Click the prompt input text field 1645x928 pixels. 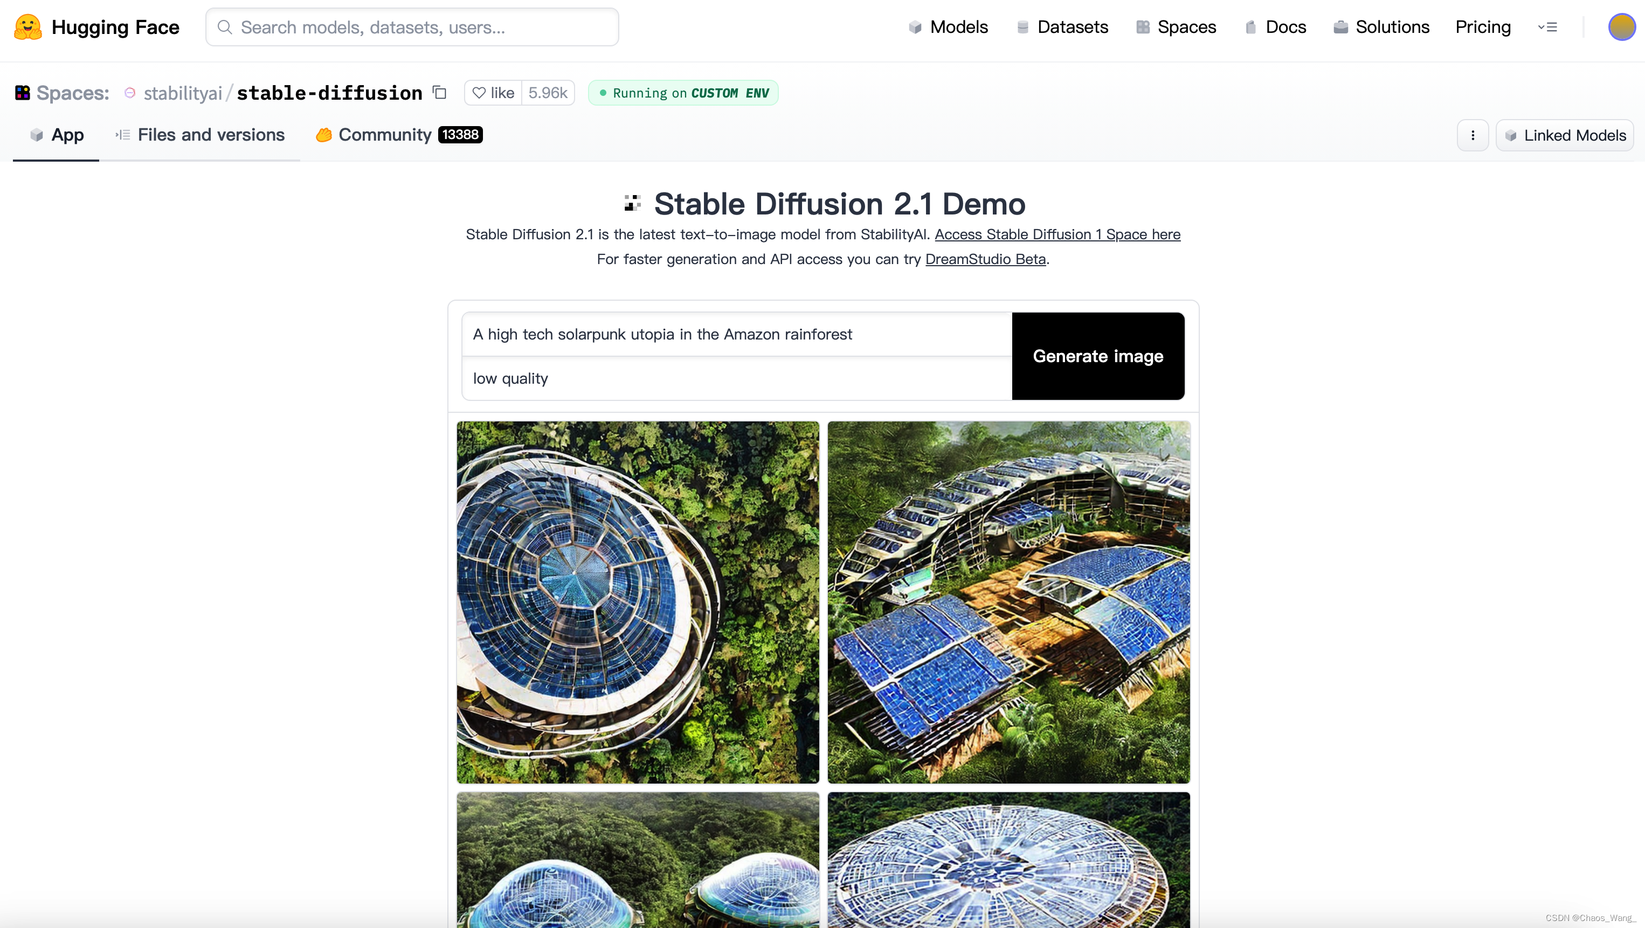click(x=736, y=334)
